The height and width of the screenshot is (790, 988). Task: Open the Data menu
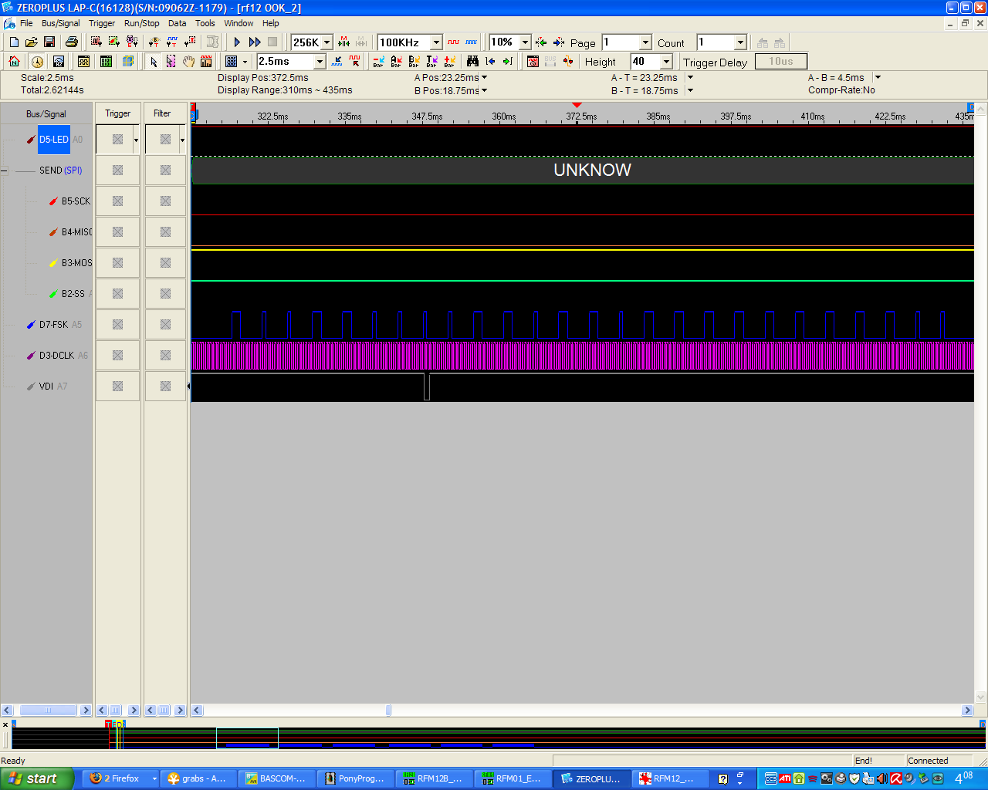(x=178, y=23)
